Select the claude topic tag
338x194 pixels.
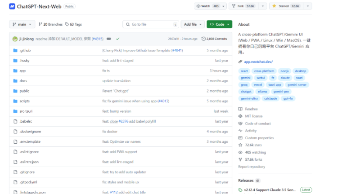285,78
